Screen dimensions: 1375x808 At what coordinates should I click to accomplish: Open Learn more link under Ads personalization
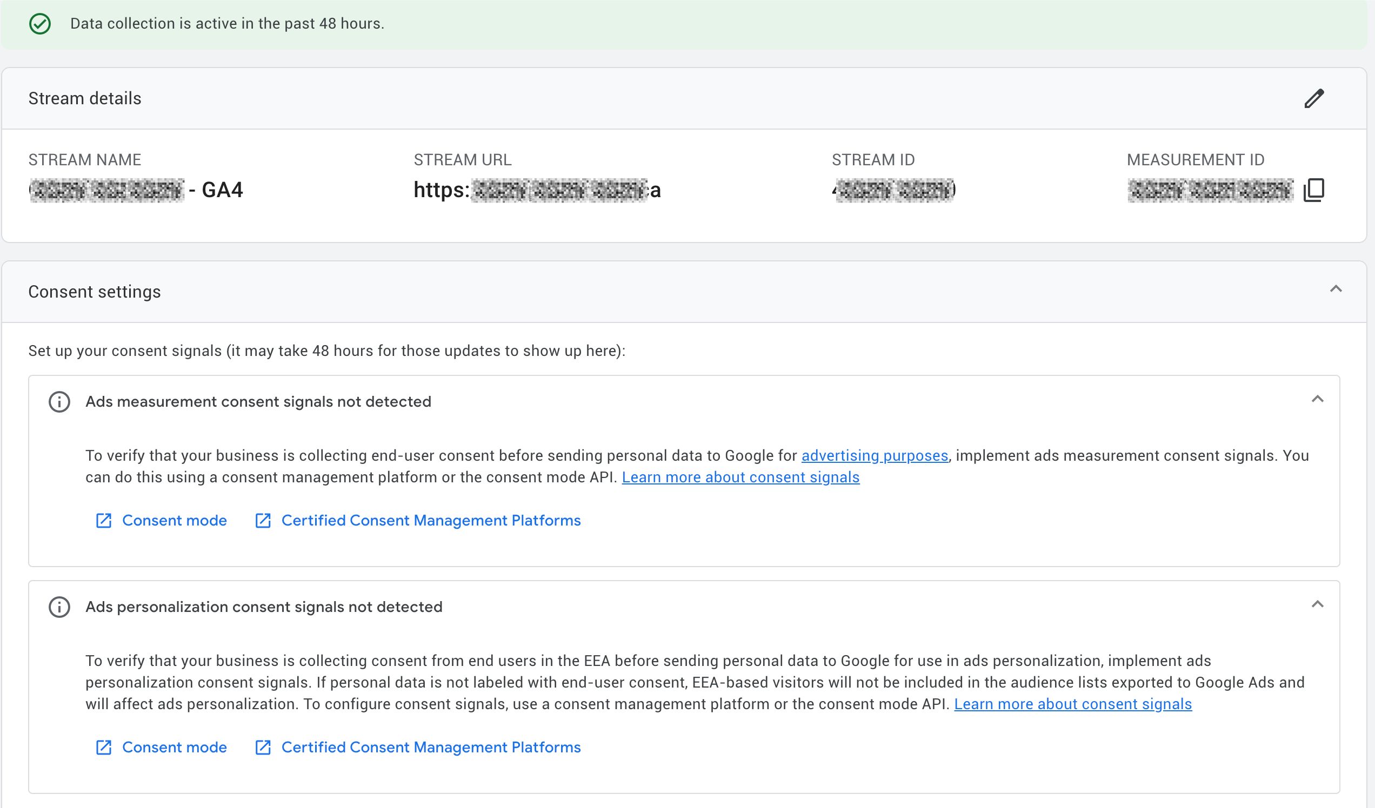coord(1073,704)
